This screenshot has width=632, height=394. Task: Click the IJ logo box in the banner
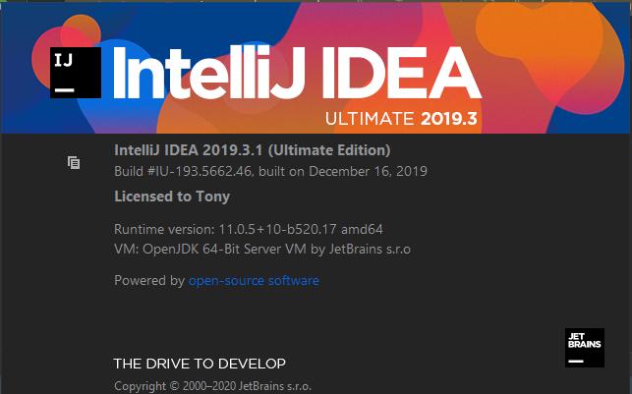point(76,73)
